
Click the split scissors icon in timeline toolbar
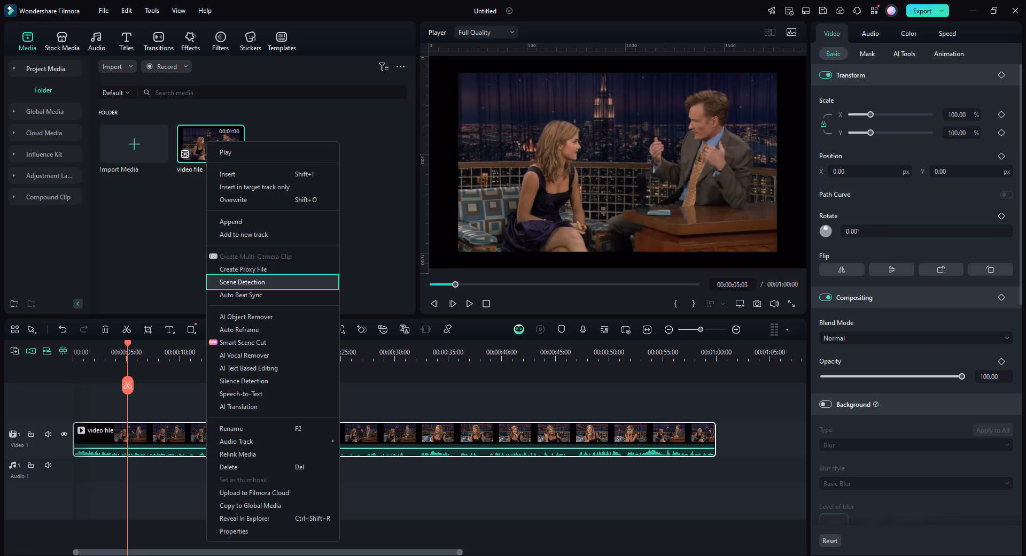pos(127,330)
